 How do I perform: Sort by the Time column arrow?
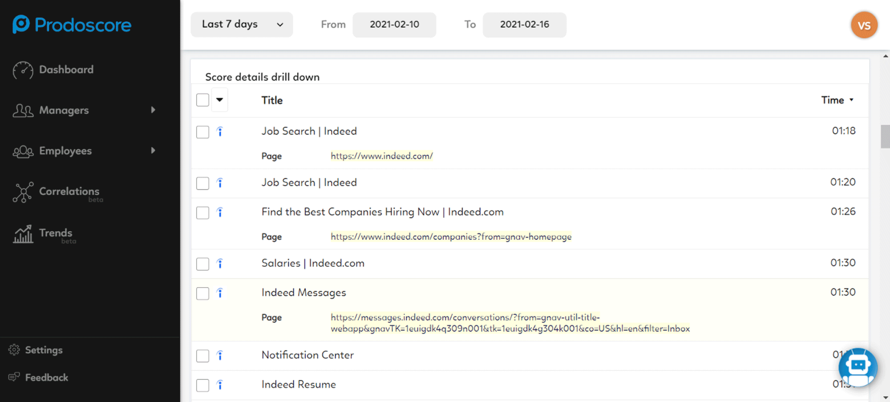point(851,100)
